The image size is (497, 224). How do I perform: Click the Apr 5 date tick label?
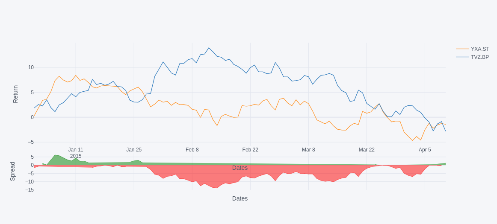(425, 150)
